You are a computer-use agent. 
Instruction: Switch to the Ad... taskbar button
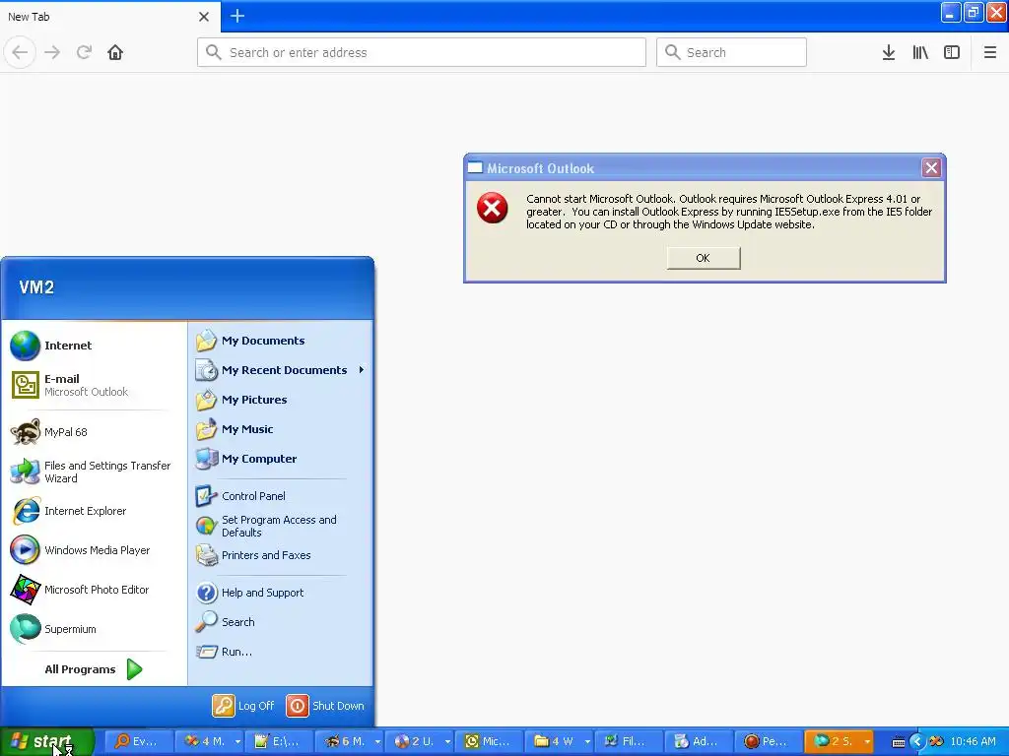(701, 741)
